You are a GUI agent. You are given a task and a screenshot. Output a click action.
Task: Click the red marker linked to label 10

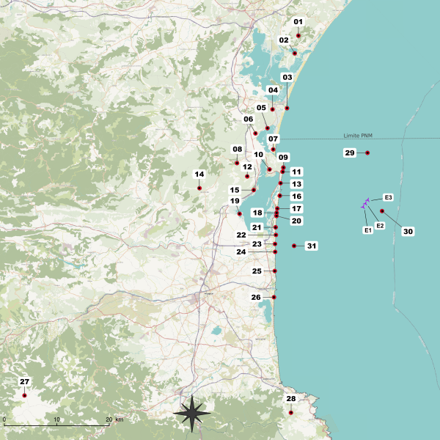click(269, 169)
